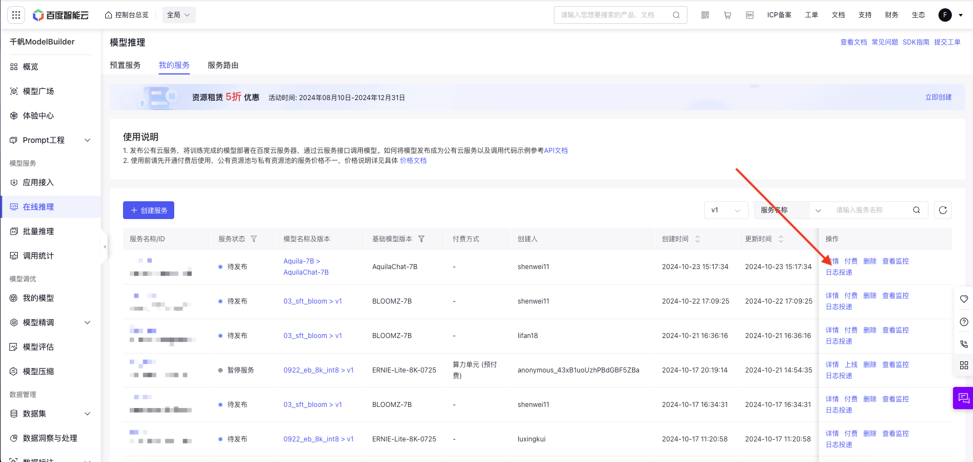Filter by 基础模型版本 funnel icon
This screenshot has width=973, height=462.
[x=421, y=239]
